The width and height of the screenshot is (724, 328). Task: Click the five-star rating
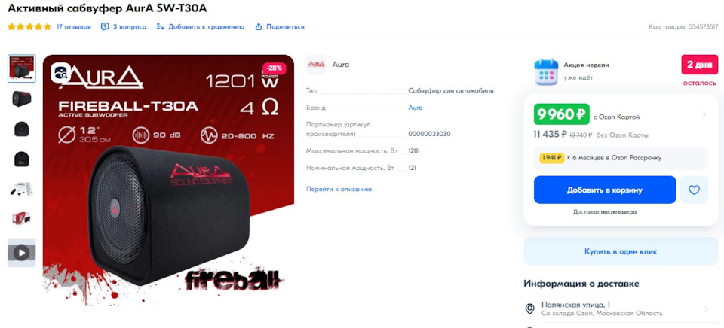point(29,27)
